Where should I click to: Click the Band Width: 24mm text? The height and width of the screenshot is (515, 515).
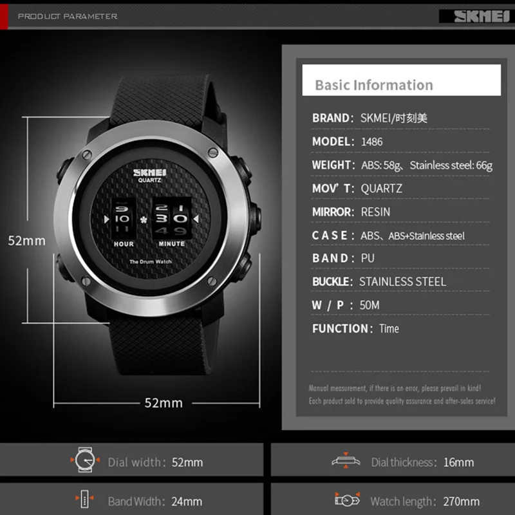pyautogui.click(x=155, y=501)
